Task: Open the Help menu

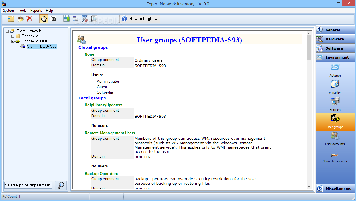Action: point(49,11)
